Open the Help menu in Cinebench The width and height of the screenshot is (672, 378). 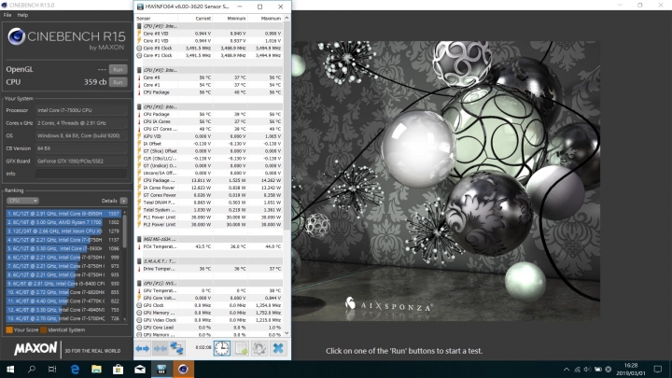point(22,15)
